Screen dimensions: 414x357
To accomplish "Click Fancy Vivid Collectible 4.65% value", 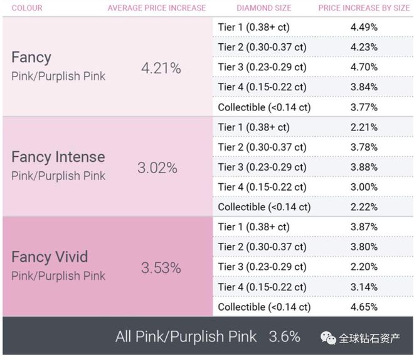I will click(x=364, y=307).
